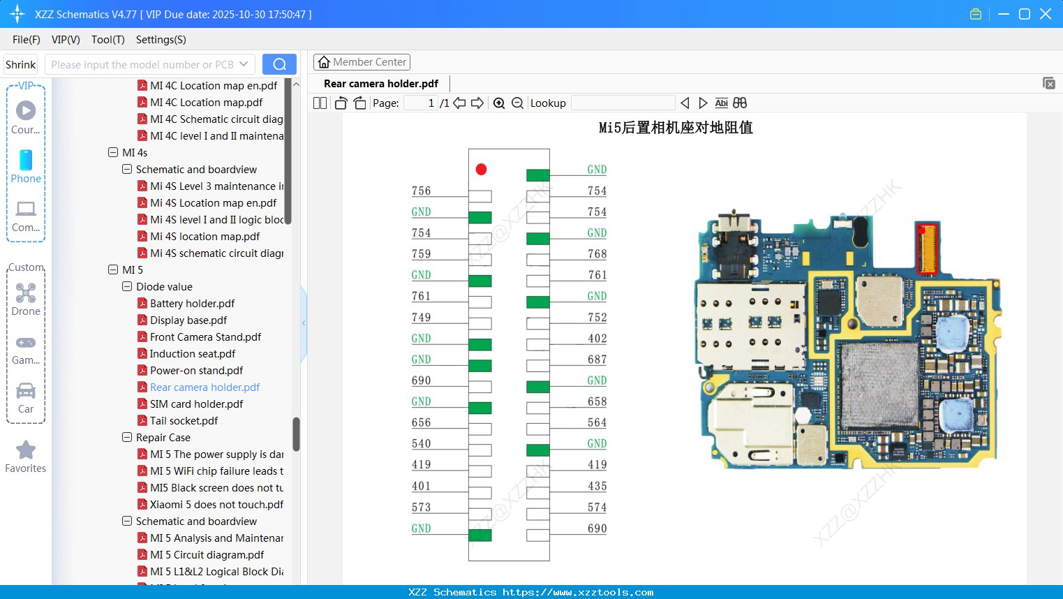This screenshot has height=599, width=1063.
Task: Rotate page counterclockwise
Action: (341, 103)
